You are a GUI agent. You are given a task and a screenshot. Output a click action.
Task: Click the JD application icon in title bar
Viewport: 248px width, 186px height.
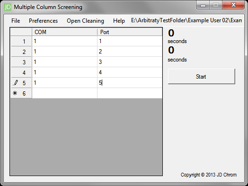pyautogui.click(x=7, y=7)
